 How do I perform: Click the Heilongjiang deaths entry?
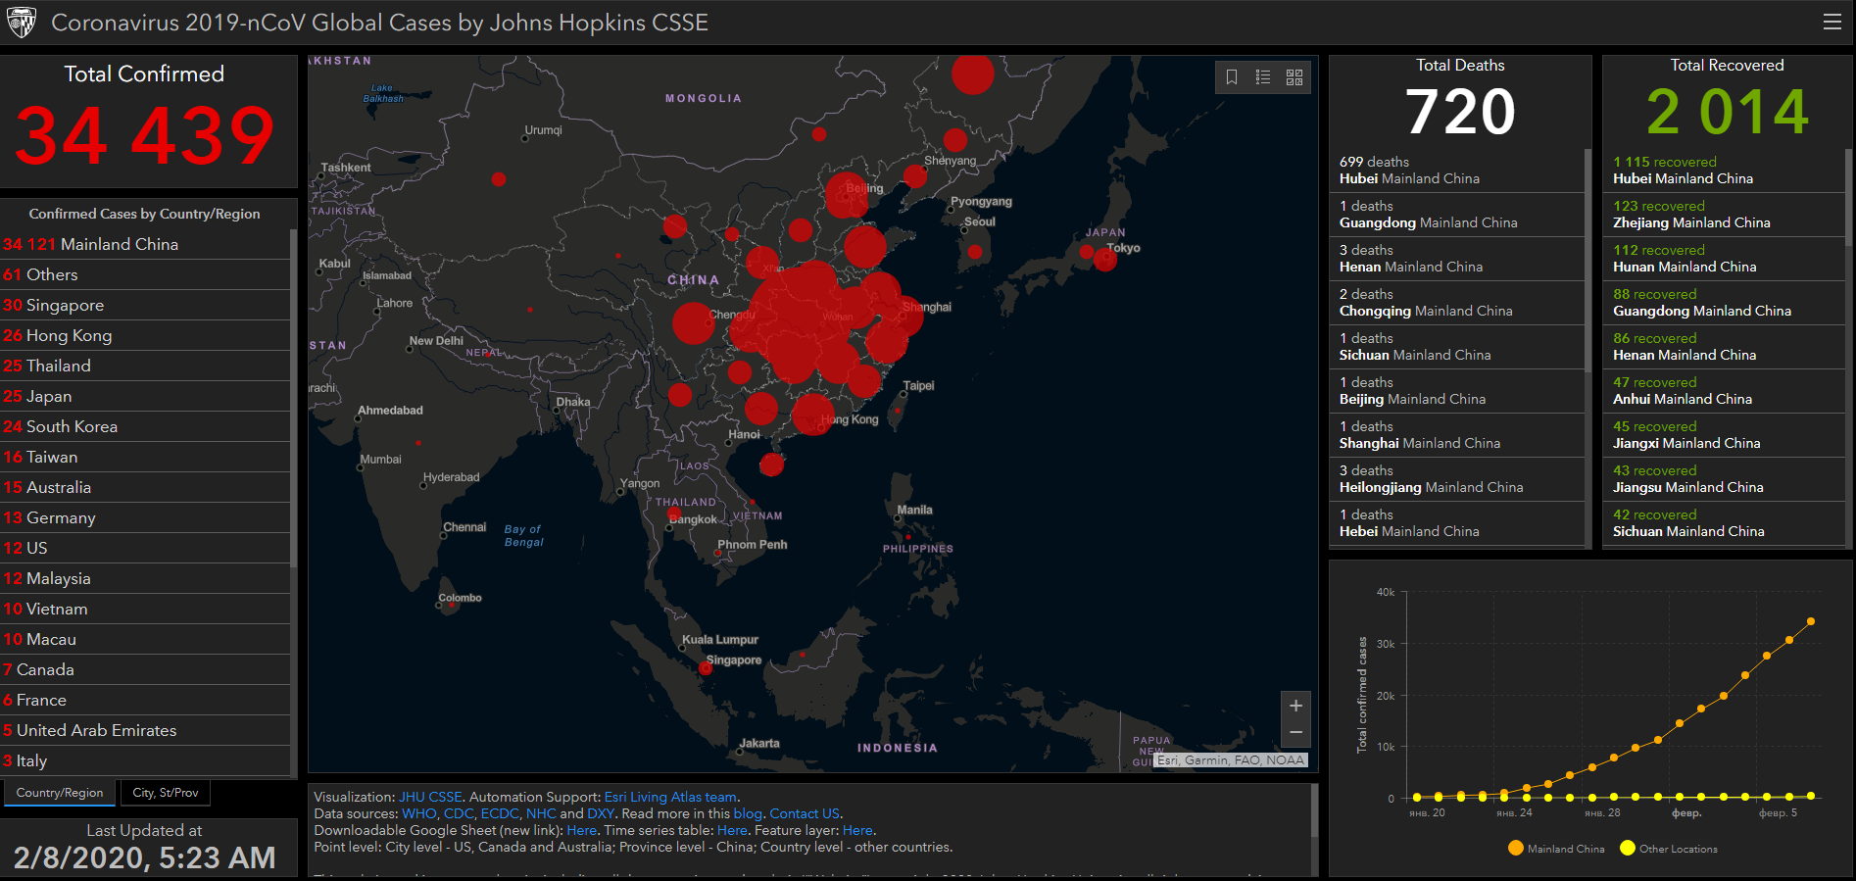[1457, 479]
